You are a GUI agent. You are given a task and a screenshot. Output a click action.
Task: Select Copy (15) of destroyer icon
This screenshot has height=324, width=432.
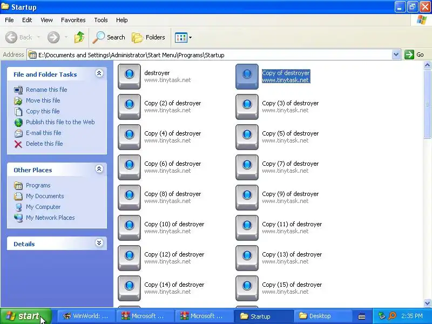pos(247,288)
